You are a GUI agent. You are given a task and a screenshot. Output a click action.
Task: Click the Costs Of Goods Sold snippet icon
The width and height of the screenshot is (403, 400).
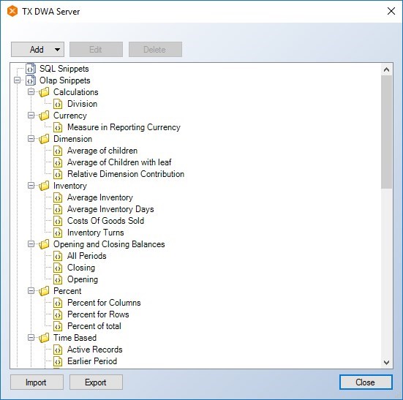click(58, 221)
